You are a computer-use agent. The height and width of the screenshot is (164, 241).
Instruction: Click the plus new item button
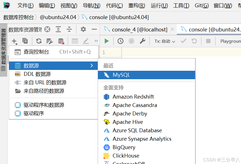pos(14,41)
